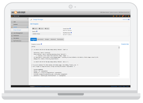Click the help icon next to Create Date

point(70,29)
